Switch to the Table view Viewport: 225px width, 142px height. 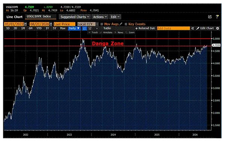(x=107, y=28)
